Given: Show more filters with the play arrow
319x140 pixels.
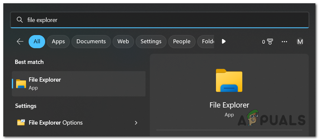Looking at the screenshot, I should pyautogui.click(x=224, y=42).
